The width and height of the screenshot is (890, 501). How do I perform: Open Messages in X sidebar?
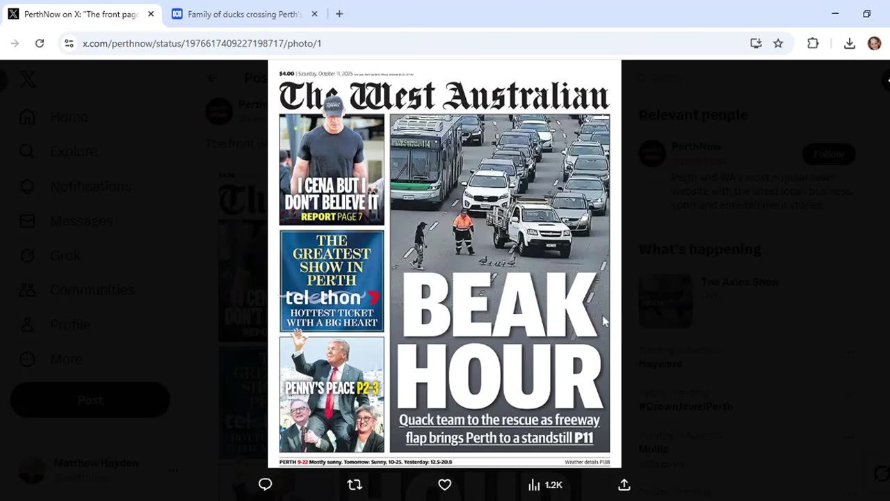tap(66, 221)
